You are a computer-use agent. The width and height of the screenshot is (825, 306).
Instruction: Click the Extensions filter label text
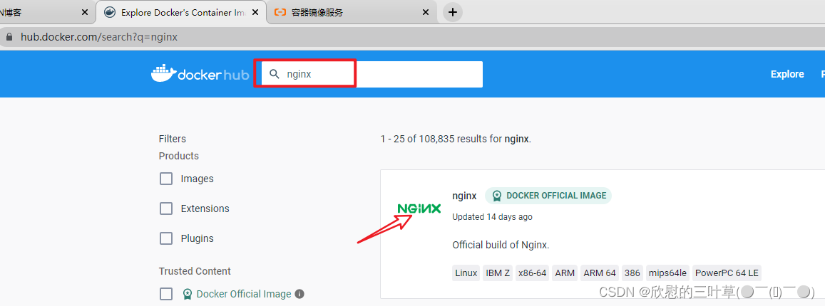[x=205, y=209]
